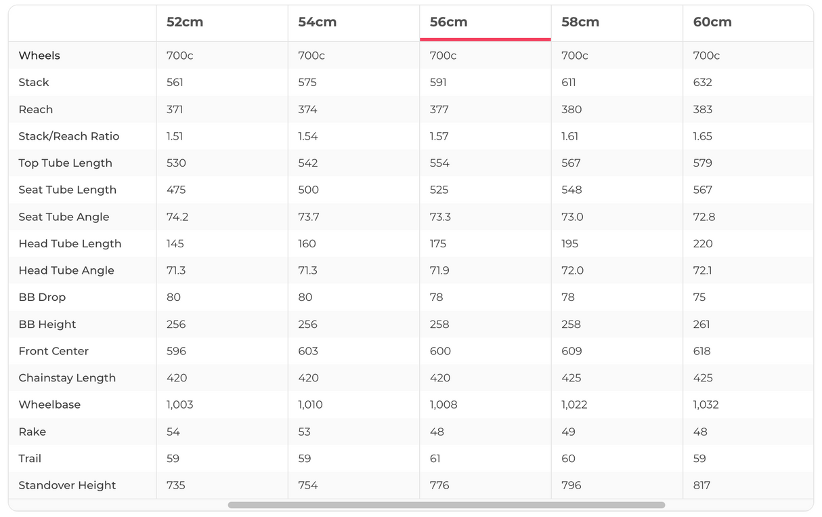Screen dimensions: 822x517
Task: Click the 60cm Wheelbase value 1,032
Action: 706,405
